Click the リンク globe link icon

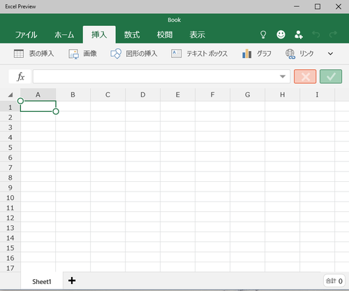click(x=290, y=54)
